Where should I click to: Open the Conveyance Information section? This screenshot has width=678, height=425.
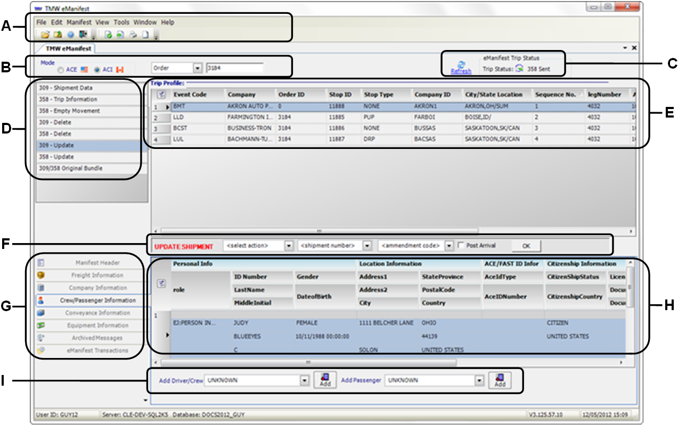pyautogui.click(x=97, y=313)
